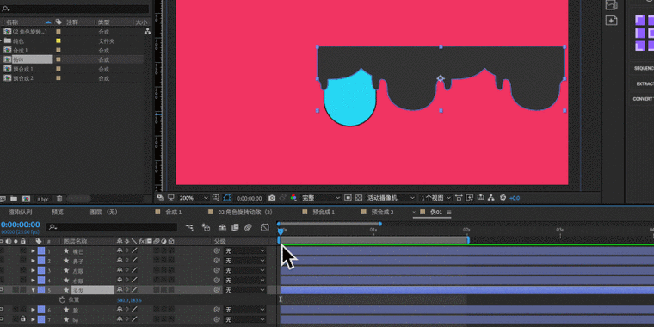Screen dimensions: 654x327
Task: Unlock the bg layer lock icon
Action: [x=23, y=319]
